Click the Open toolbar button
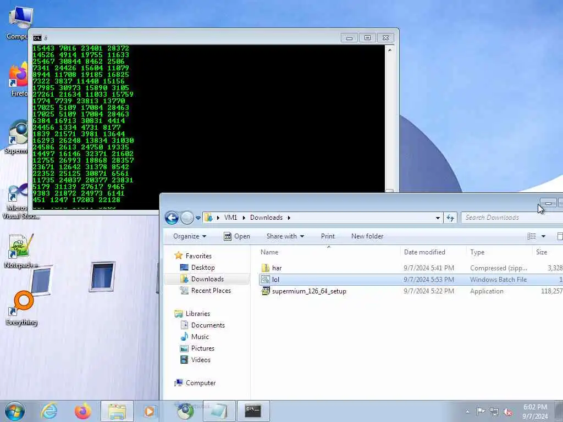Image resolution: width=563 pixels, height=422 pixels. click(x=237, y=236)
